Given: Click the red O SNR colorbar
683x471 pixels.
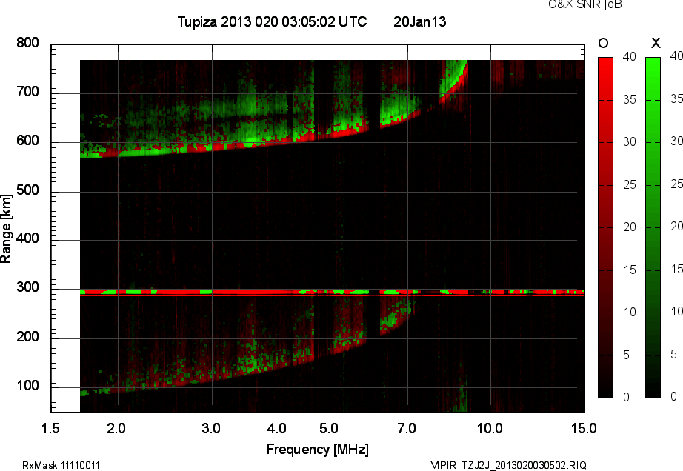Looking at the screenshot, I should [x=605, y=227].
